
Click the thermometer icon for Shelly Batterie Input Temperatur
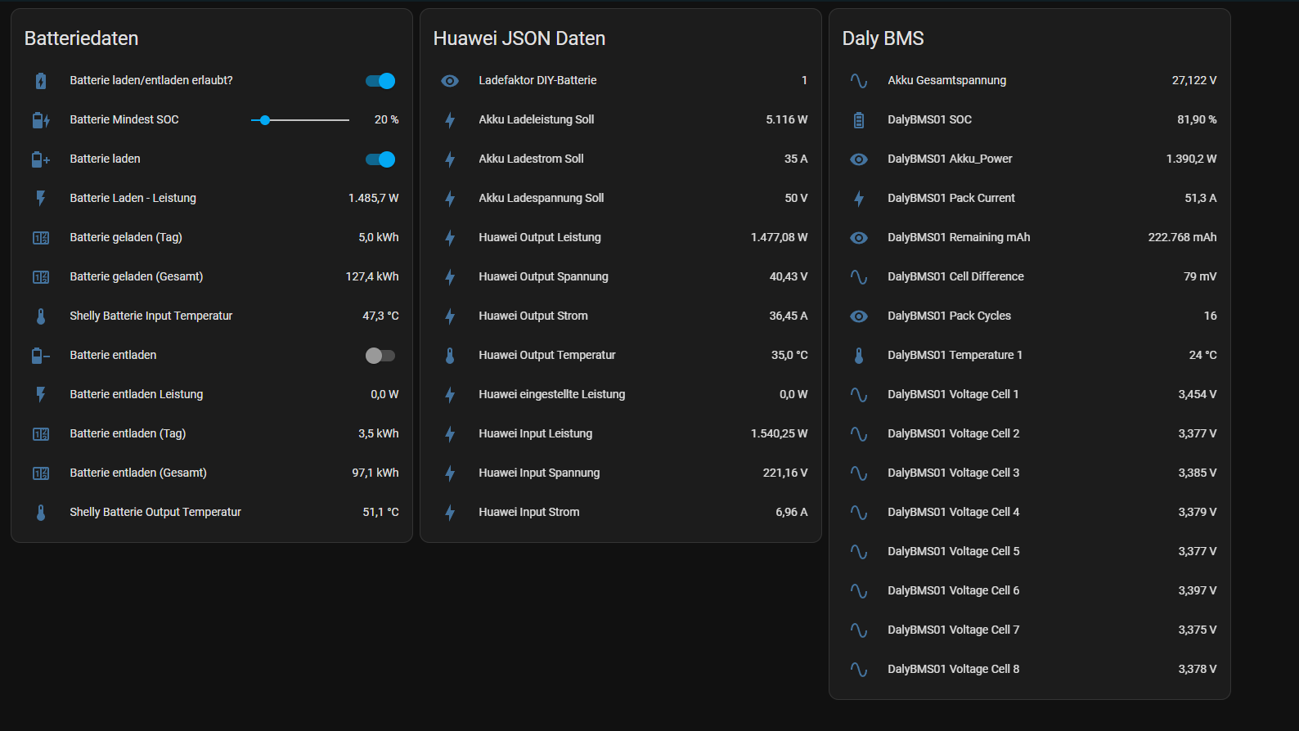pos(41,316)
